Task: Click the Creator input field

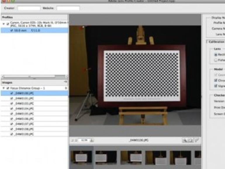Action: pyautogui.click(x=29, y=8)
